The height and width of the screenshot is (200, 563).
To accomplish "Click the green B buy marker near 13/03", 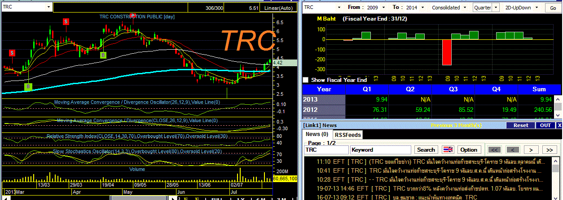I will tap(28, 86).
